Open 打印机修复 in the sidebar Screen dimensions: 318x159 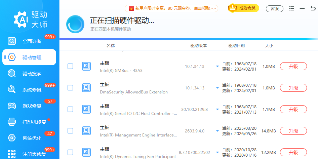click(29, 122)
